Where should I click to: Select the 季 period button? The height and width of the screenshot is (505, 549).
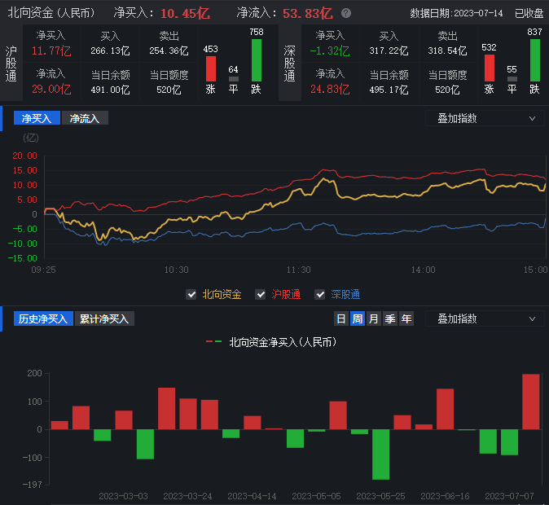(389, 318)
